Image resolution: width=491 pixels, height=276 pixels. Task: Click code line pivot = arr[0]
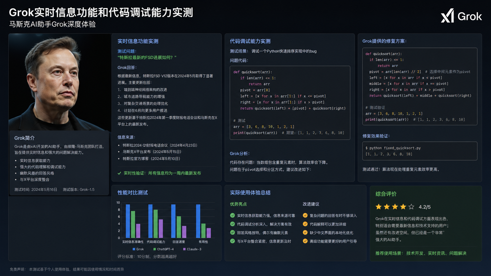[x=255, y=90]
